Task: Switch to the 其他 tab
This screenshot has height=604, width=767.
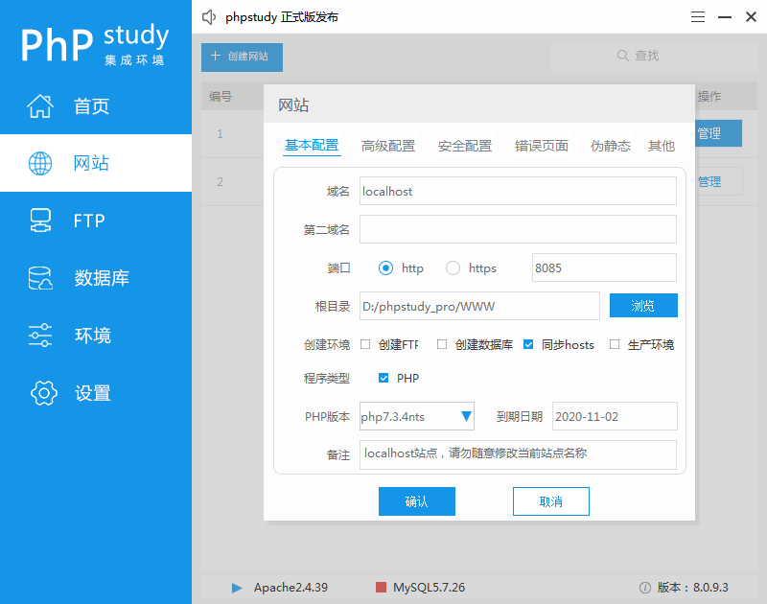Action: 662,146
